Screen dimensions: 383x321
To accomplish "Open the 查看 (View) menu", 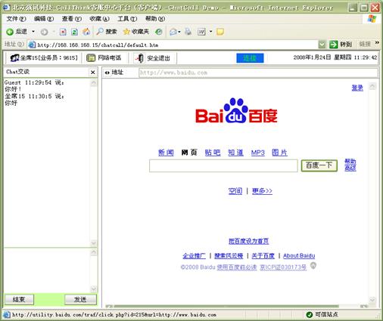I will (x=72, y=19).
